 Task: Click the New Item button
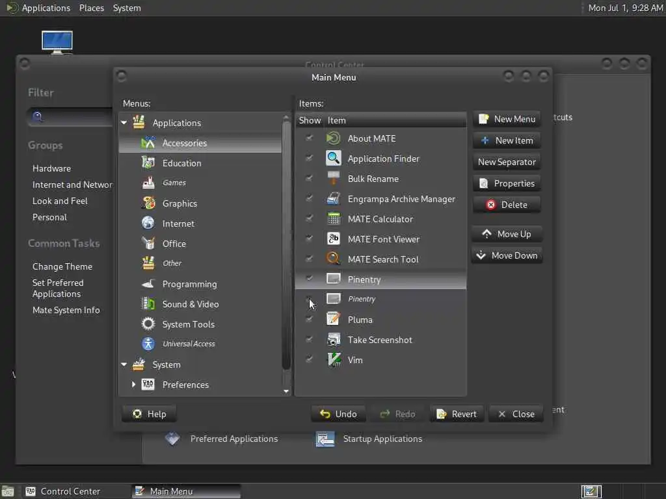point(507,140)
